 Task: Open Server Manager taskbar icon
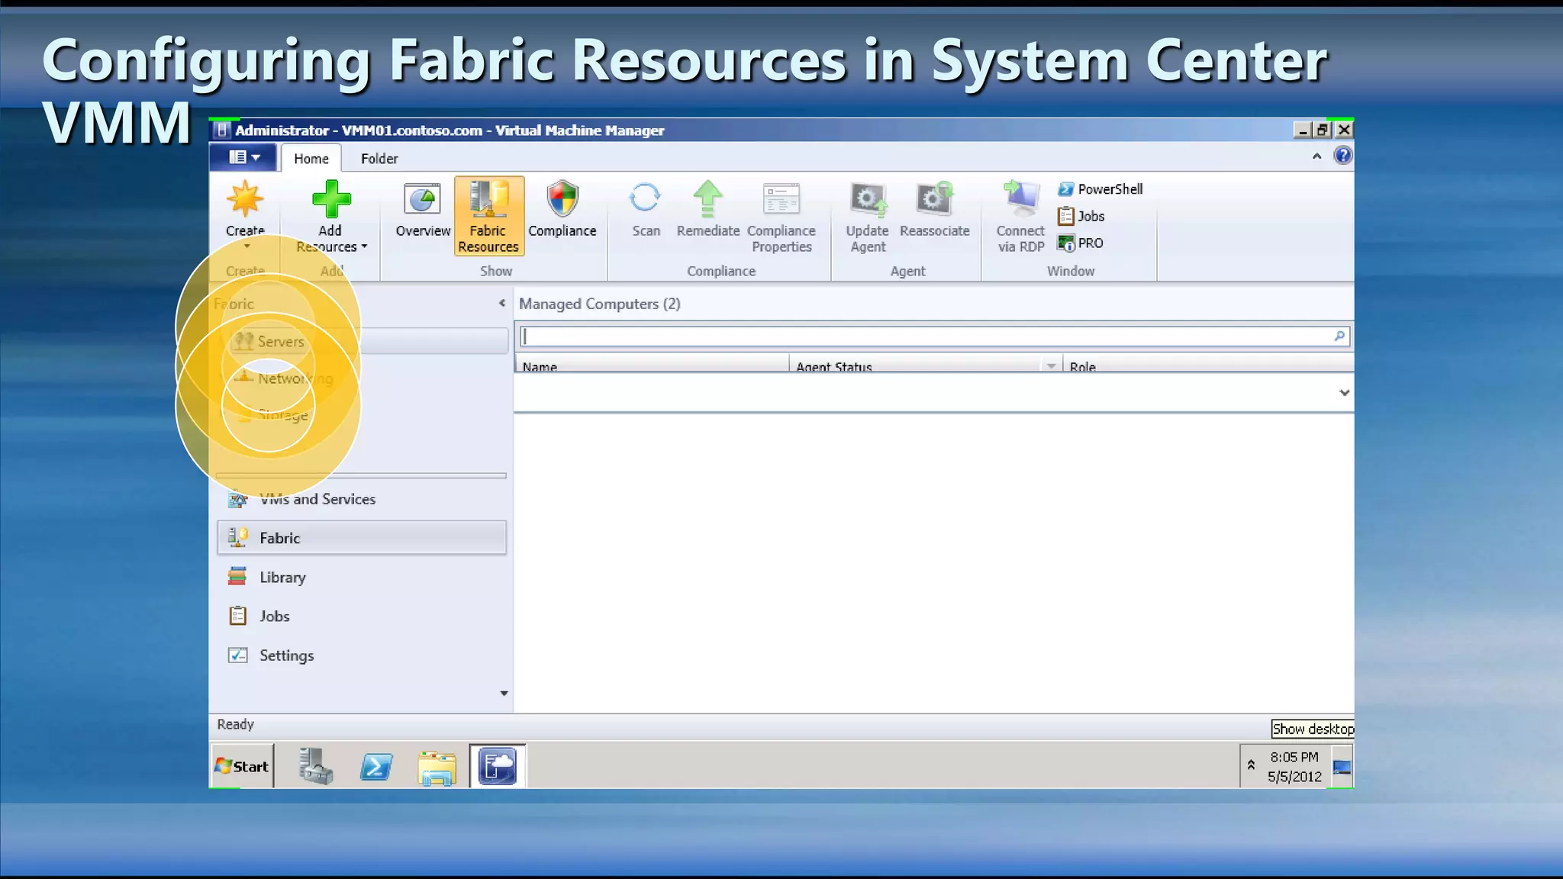pyautogui.click(x=315, y=766)
